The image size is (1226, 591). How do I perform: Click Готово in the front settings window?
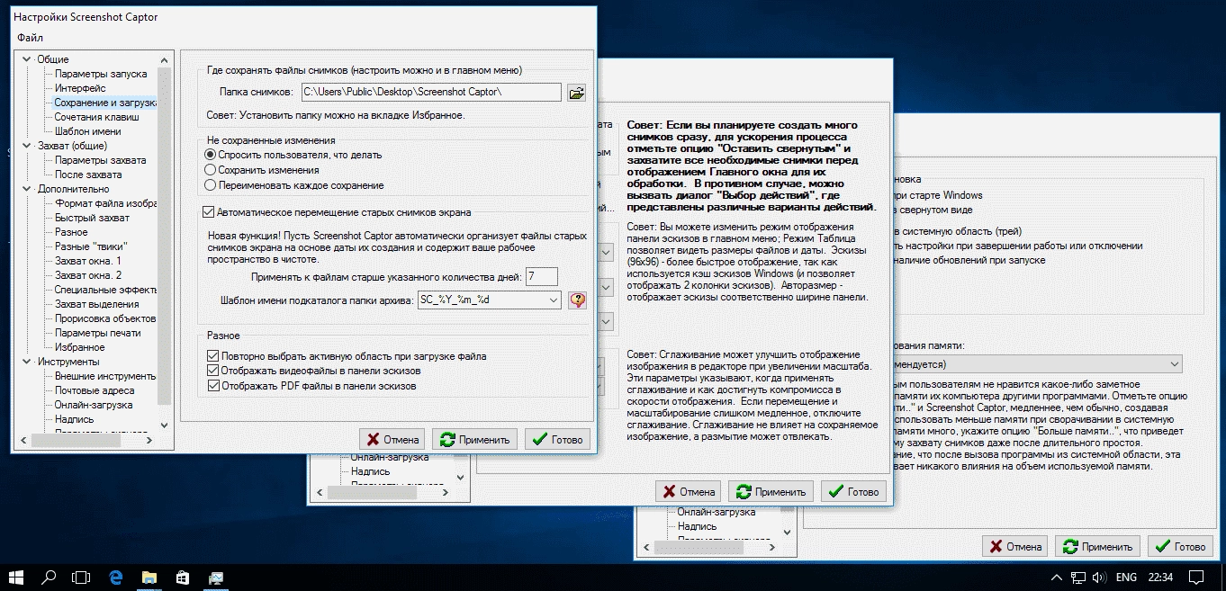(558, 440)
